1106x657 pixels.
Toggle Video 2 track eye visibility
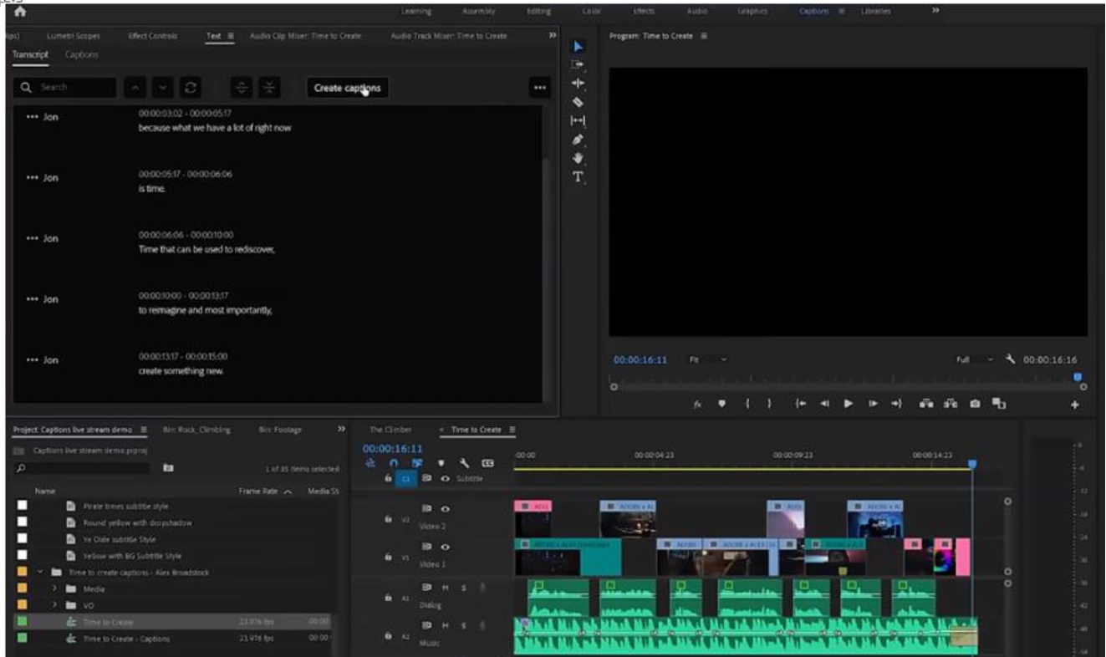445,508
